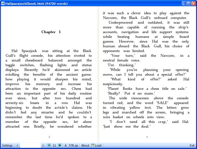Image resolution: width=197 pixels, height=149 pixels.
Task: Click the page number input field
Action: (30, 145)
